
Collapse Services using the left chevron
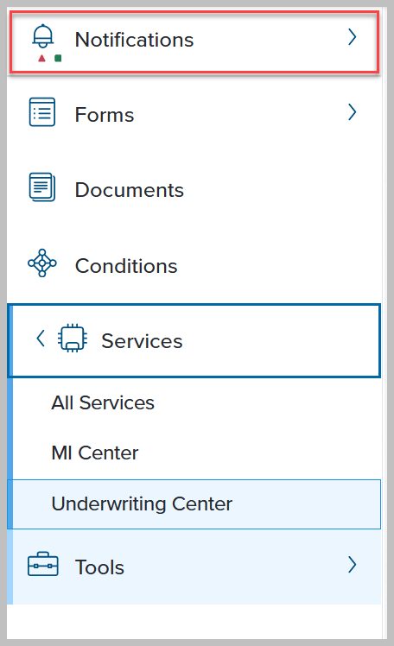coord(41,339)
